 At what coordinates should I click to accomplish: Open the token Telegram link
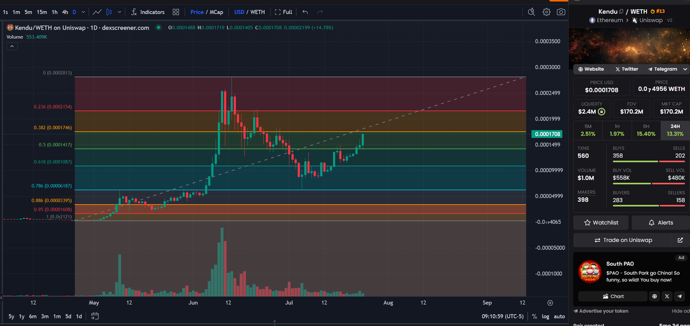(x=663, y=69)
